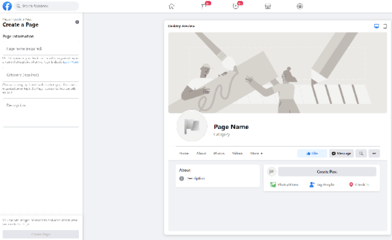
Task: Switch to desktop preview icon
Action: tap(376, 26)
